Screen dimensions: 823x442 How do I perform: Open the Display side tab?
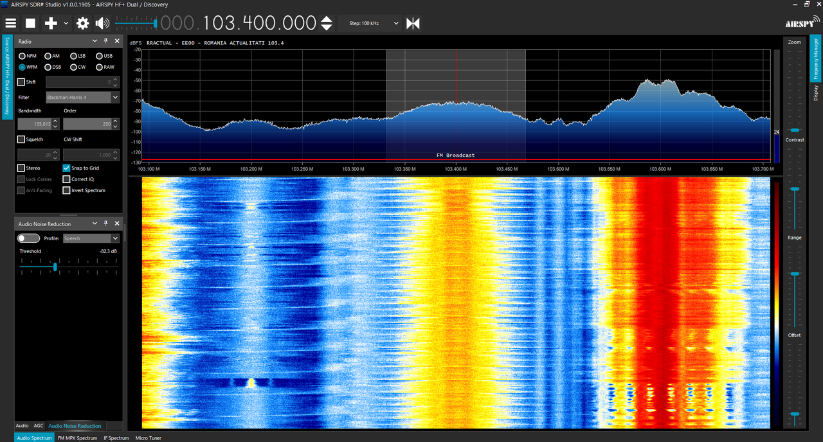tap(815, 94)
